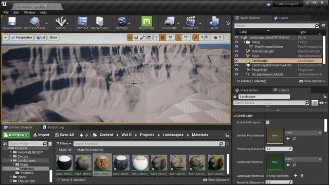The image size is (329, 185).
Task: Toggle the Content Browser lock icon
Action: pos(227,135)
